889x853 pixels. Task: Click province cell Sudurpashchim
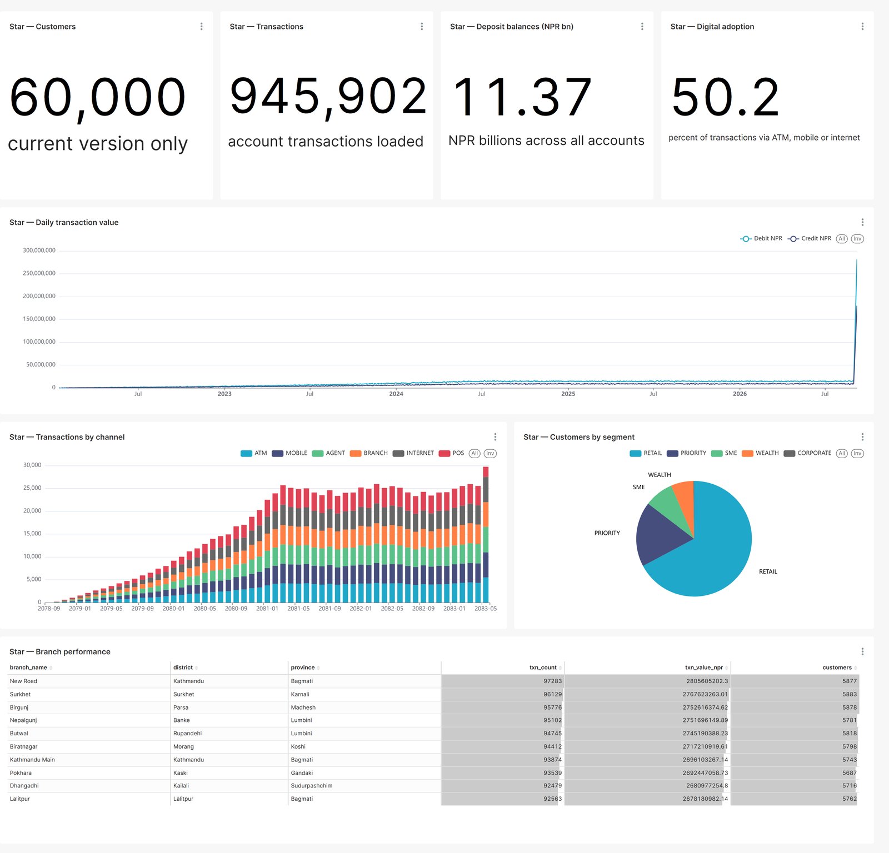pos(364,786)
